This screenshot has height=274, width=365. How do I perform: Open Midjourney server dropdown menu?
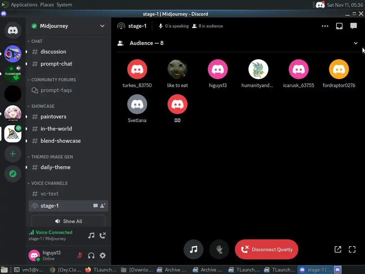pos(102,26)
